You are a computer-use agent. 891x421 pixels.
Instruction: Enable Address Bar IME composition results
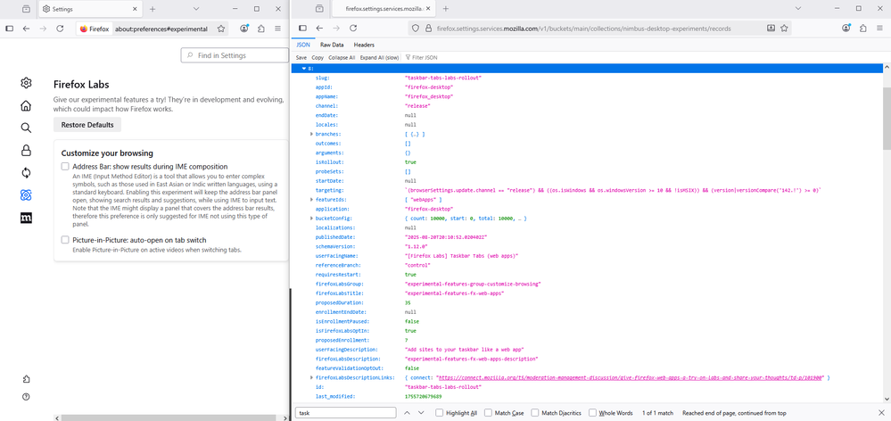pos(65,167)
